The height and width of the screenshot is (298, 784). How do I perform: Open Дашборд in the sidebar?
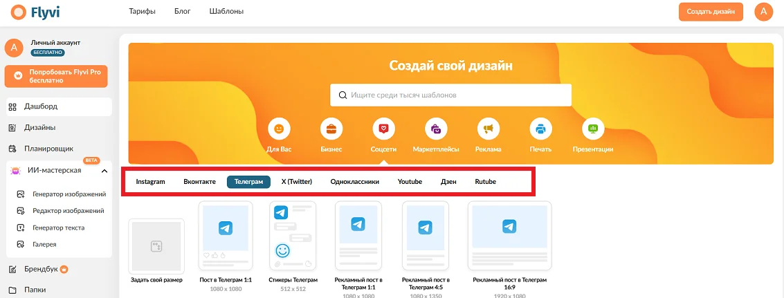point(59,106)
